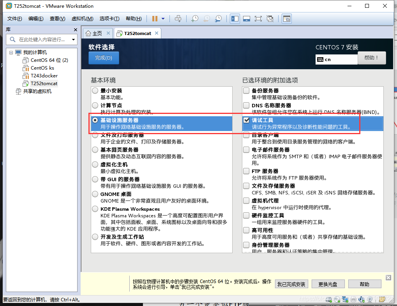Open the dropdown arrow next to pause

163,19
